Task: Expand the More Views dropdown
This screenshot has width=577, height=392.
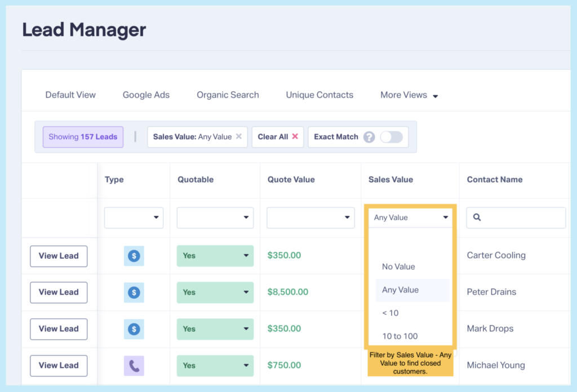Action: coord(409,95)
